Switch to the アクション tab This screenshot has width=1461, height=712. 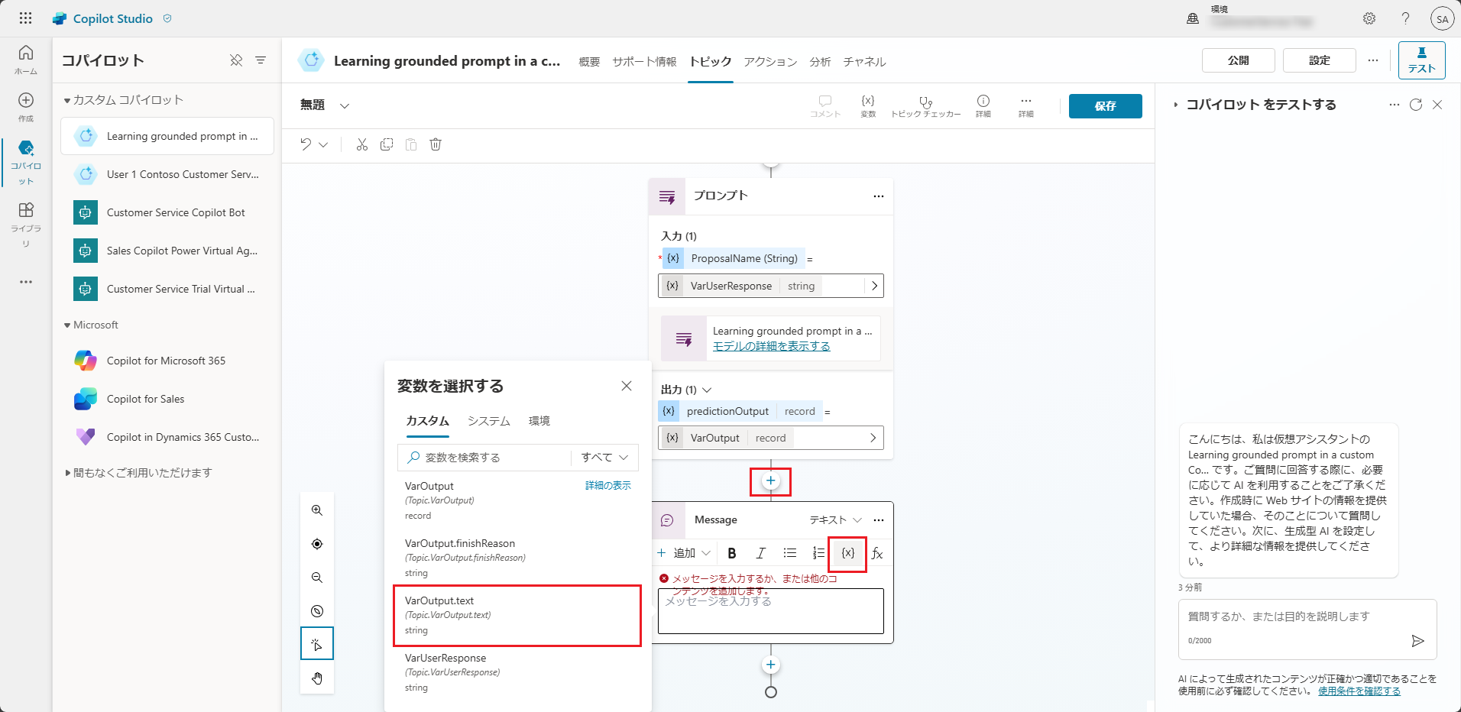pyautogui.click(x=770, y=62)
